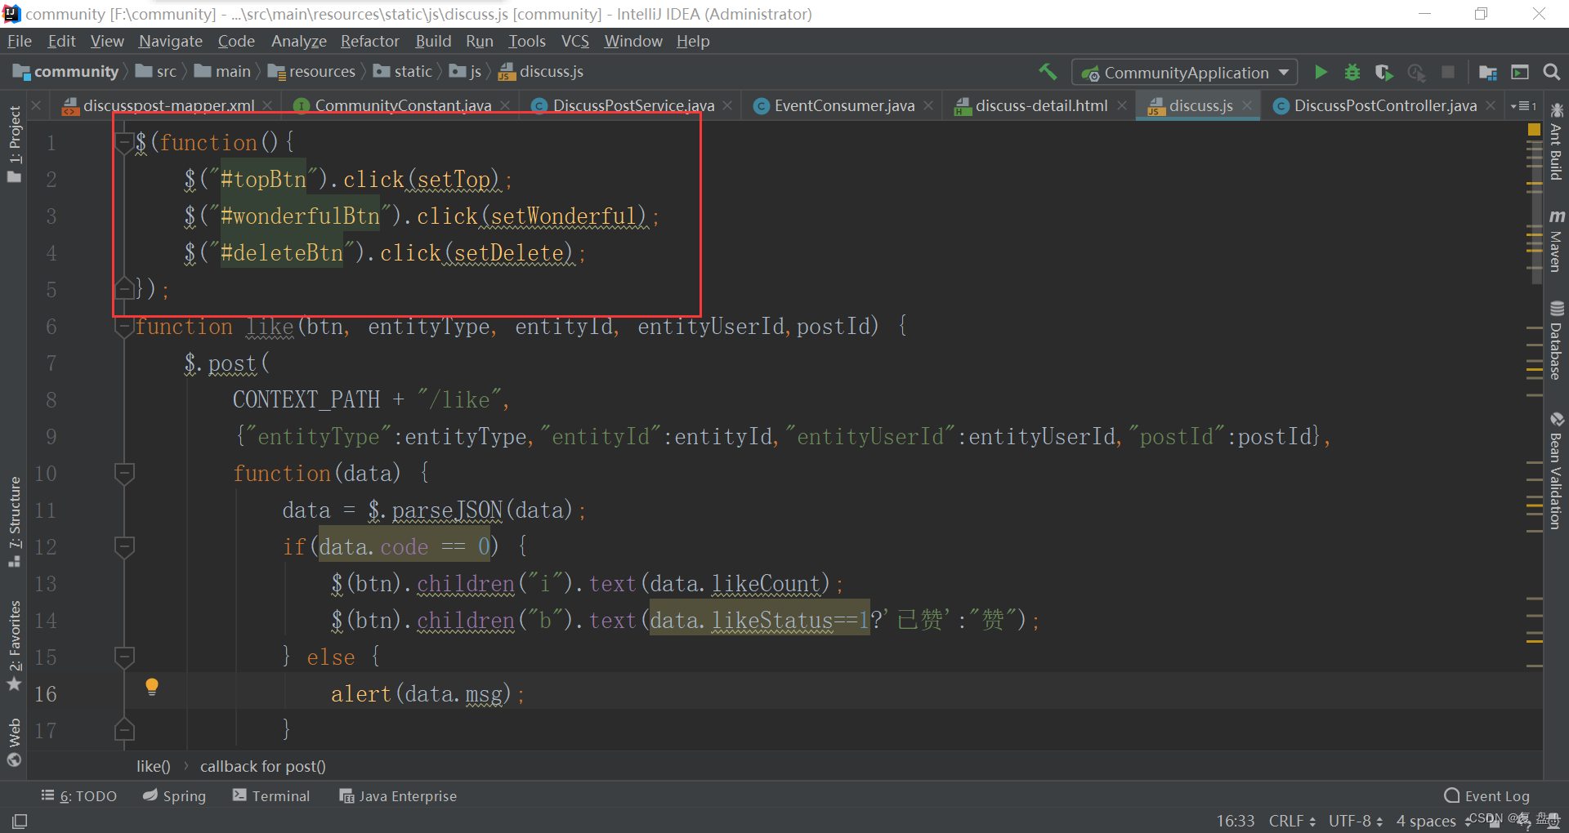Click the Build project hammer icon

pyautogui.click(x=1048, y=72)
